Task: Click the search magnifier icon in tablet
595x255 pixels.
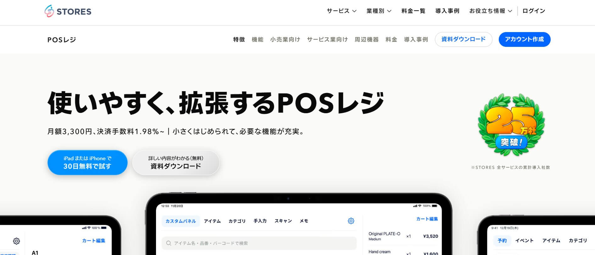Action: click(169, 243)
